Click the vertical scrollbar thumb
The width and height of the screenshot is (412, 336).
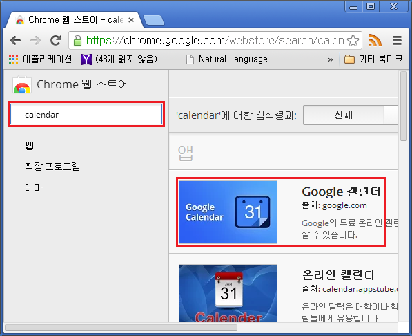[403, 106]
